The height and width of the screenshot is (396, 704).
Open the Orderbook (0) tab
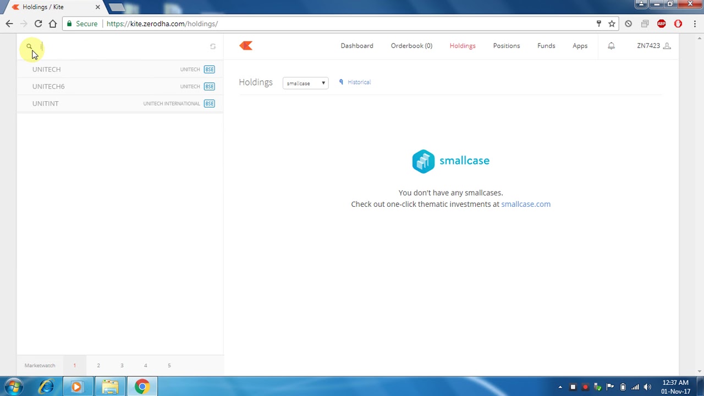click(x=411, y=46)
